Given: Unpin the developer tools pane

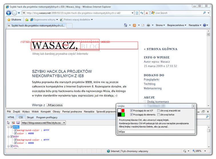Looking at the screenshot, I should (203, 112).
